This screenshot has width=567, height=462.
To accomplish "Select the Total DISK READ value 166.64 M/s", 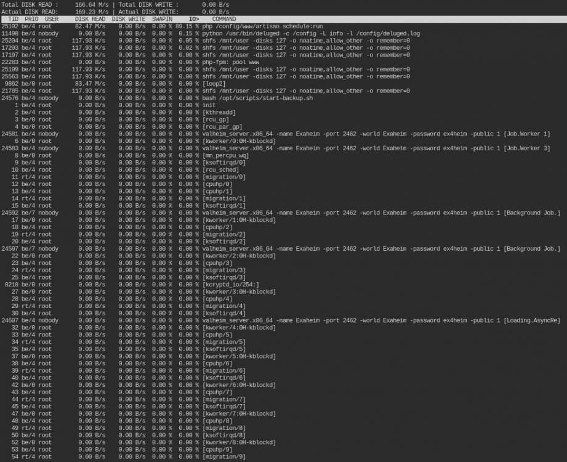I will pos(92,5).
